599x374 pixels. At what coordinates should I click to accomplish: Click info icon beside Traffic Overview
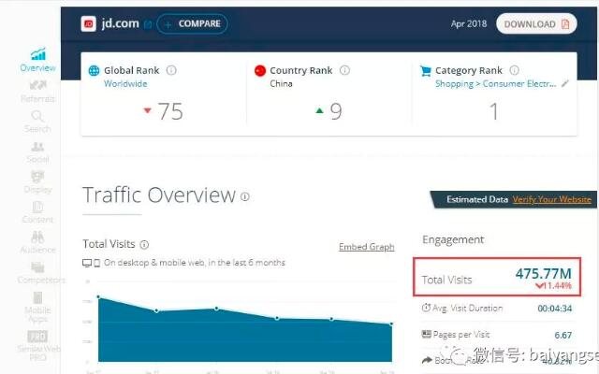245,196
